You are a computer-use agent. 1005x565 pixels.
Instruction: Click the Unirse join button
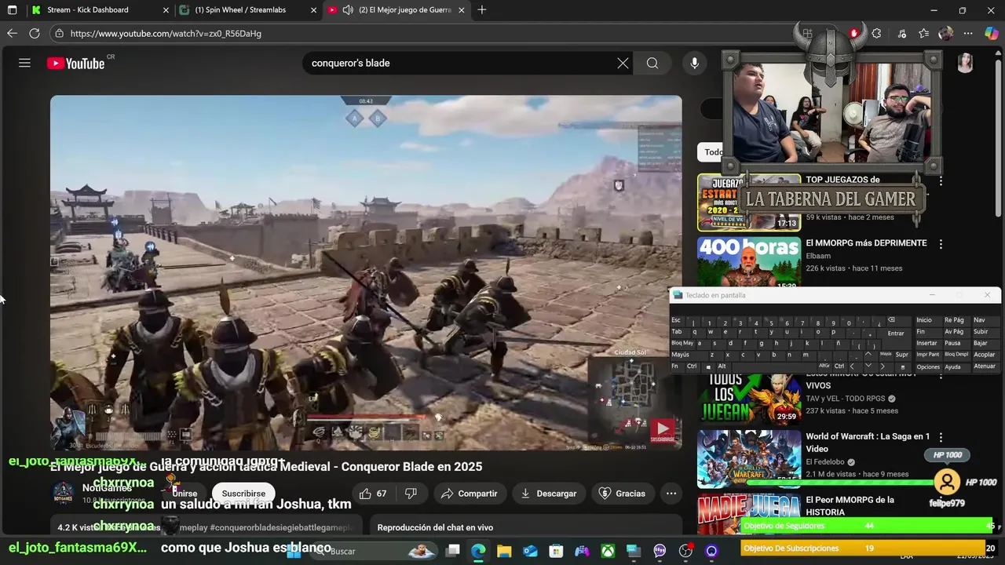[x=185, y=494]
